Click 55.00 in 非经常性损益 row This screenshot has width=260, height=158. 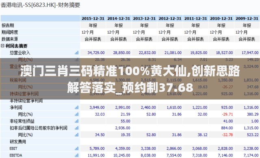click(x=126, y=121)
